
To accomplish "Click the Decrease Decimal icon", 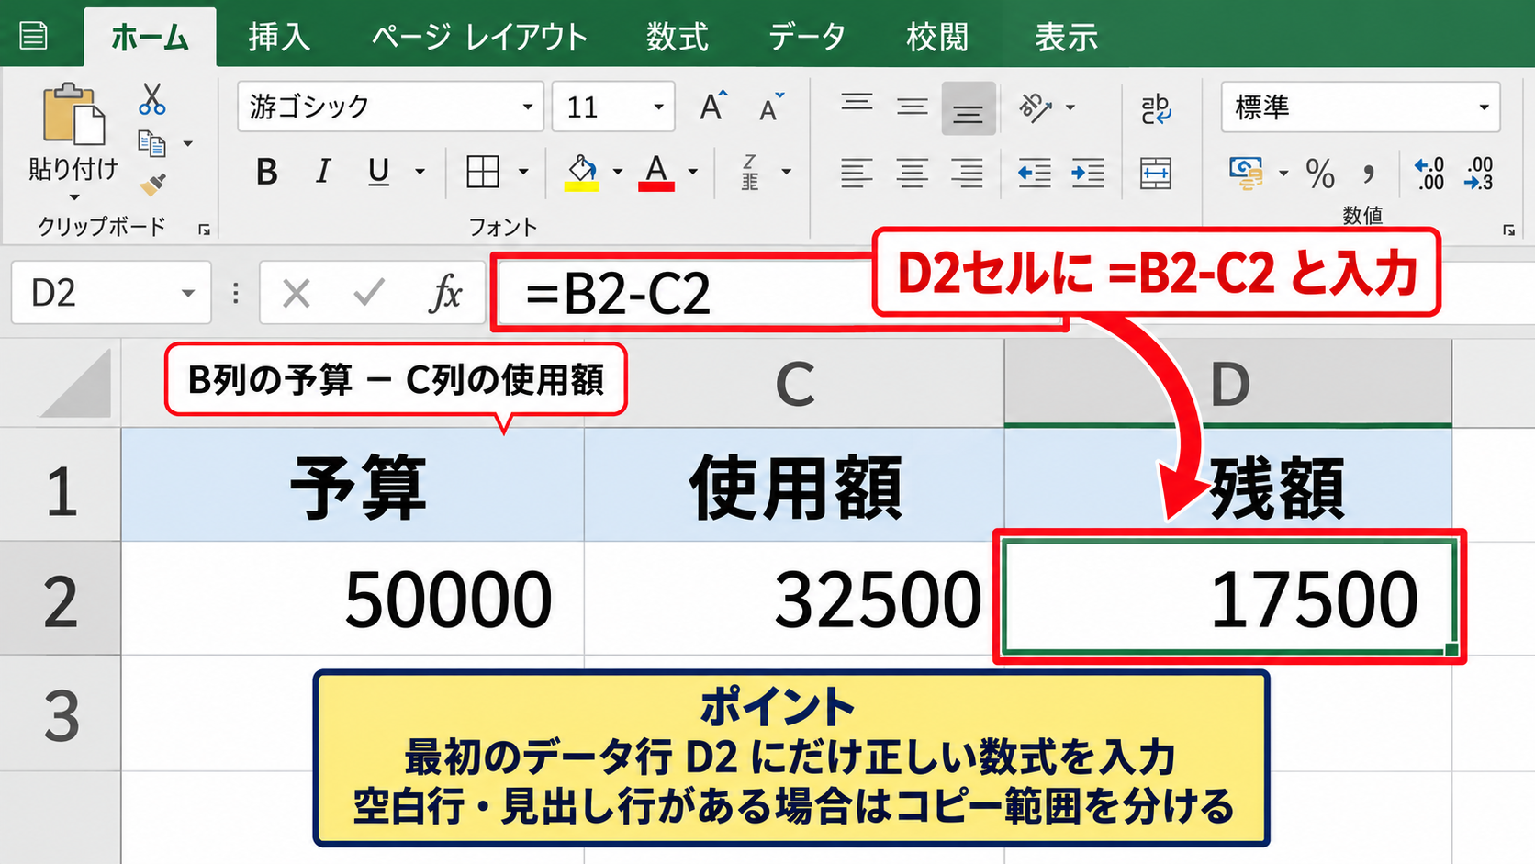I will (1479, 173).
